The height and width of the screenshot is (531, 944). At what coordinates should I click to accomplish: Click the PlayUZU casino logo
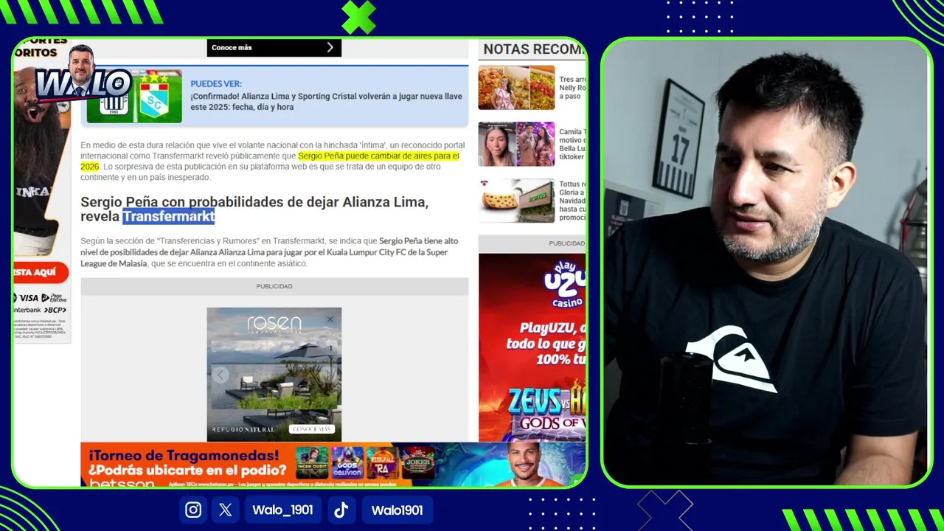click(564, 283)
